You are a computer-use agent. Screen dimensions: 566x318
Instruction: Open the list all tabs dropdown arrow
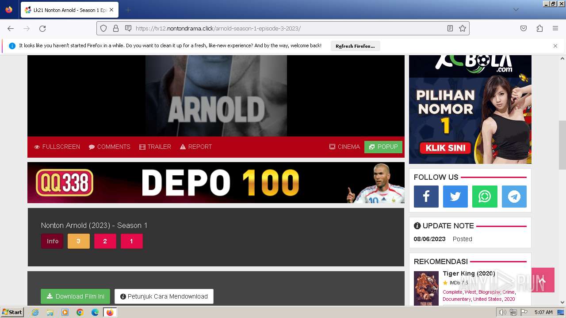pyautogui.click(x=516, y=10)
